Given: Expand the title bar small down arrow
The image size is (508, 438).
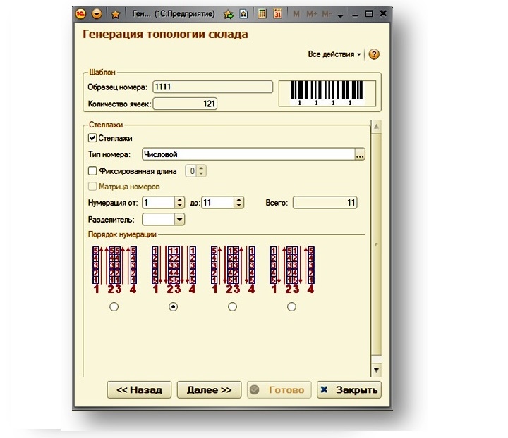Looking at the screenshot, I should 340,15.
